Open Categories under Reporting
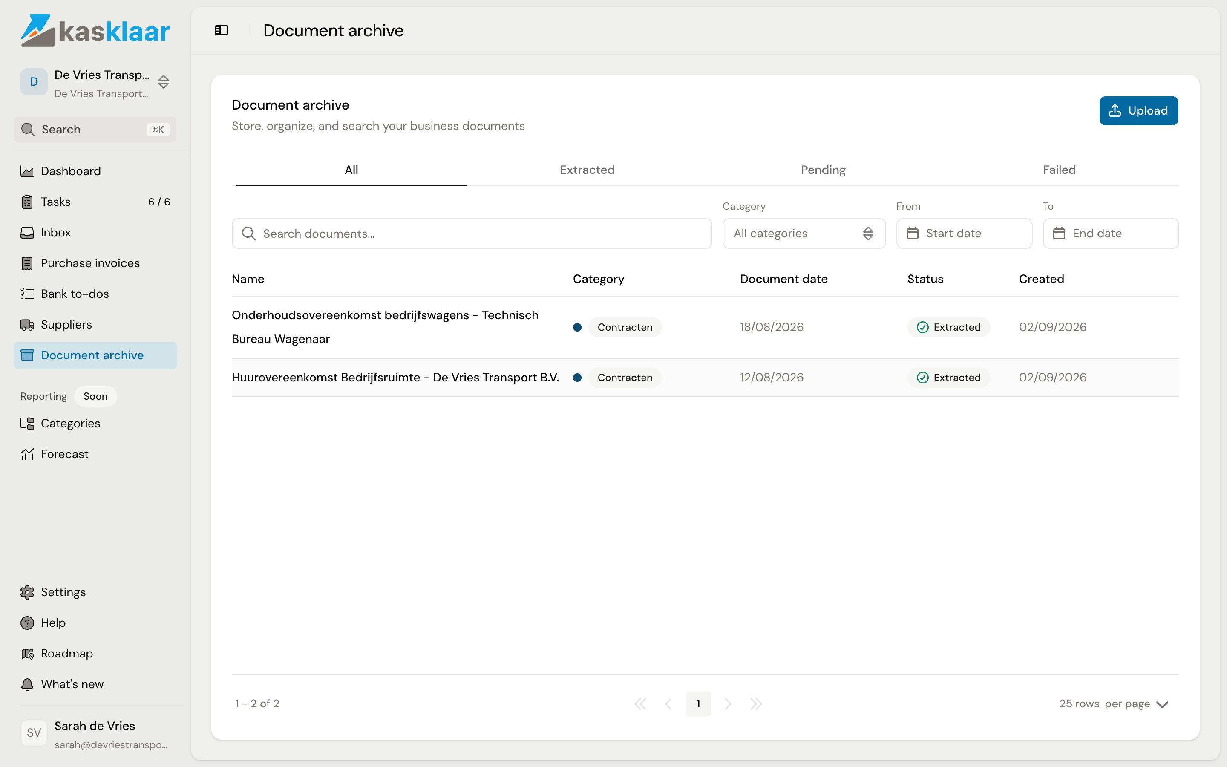This screenshot has width=1227, height=767. pyautogui.click(x=95, y=423)
